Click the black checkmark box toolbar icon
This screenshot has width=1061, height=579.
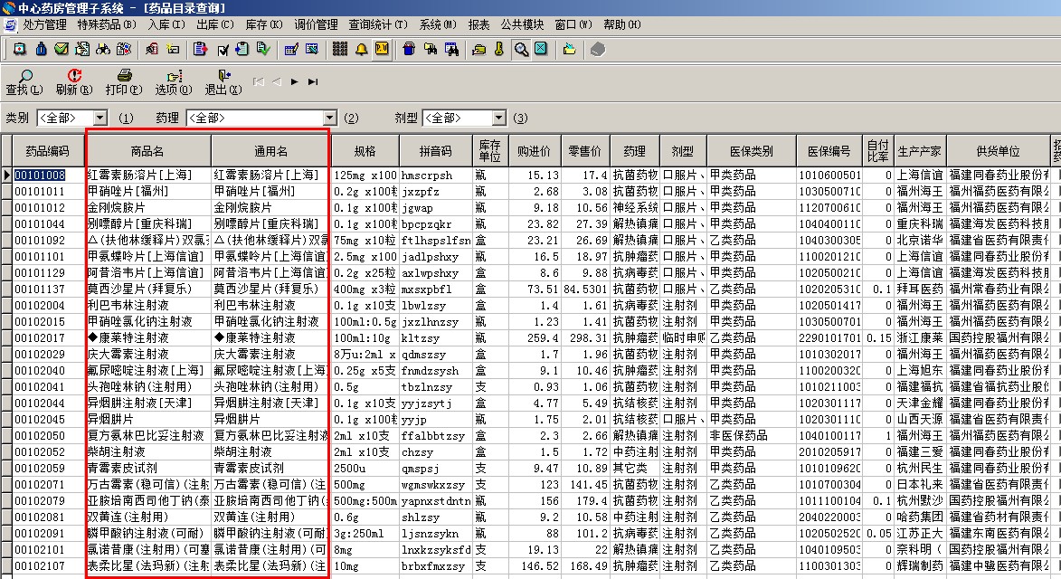223,50
